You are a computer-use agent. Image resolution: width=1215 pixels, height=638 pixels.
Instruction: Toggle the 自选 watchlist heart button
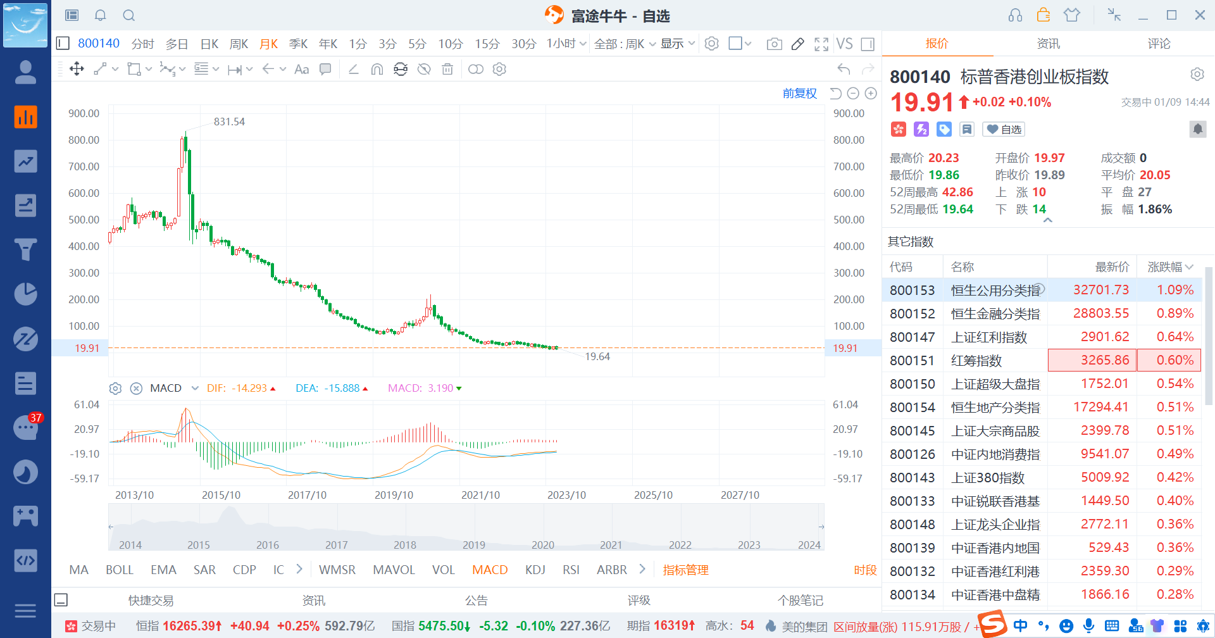[x=1004, y=129]
